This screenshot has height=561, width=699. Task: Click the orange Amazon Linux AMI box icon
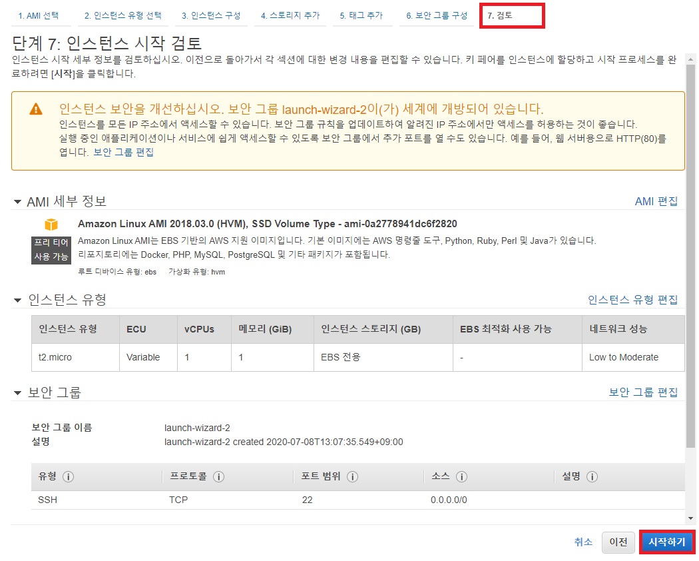51,225
